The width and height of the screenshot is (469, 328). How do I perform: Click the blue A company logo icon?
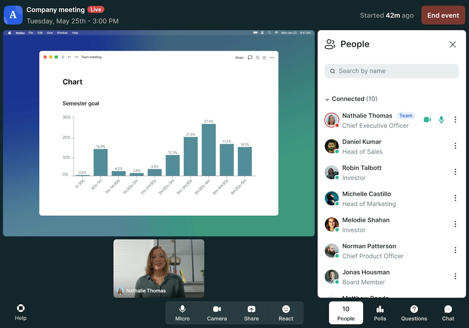pyautogui.click(x=13, y=15)
